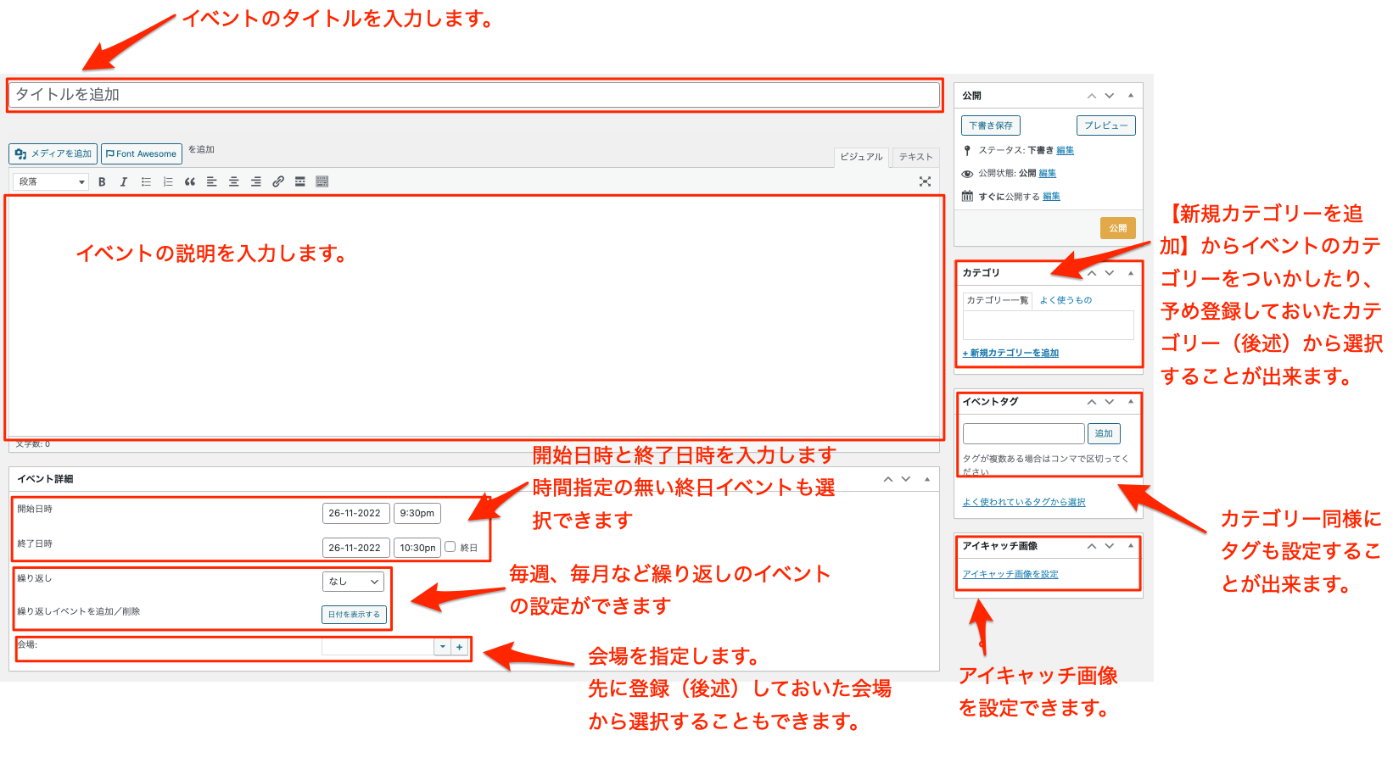Click the insert link chain icon

click(277, 182)
